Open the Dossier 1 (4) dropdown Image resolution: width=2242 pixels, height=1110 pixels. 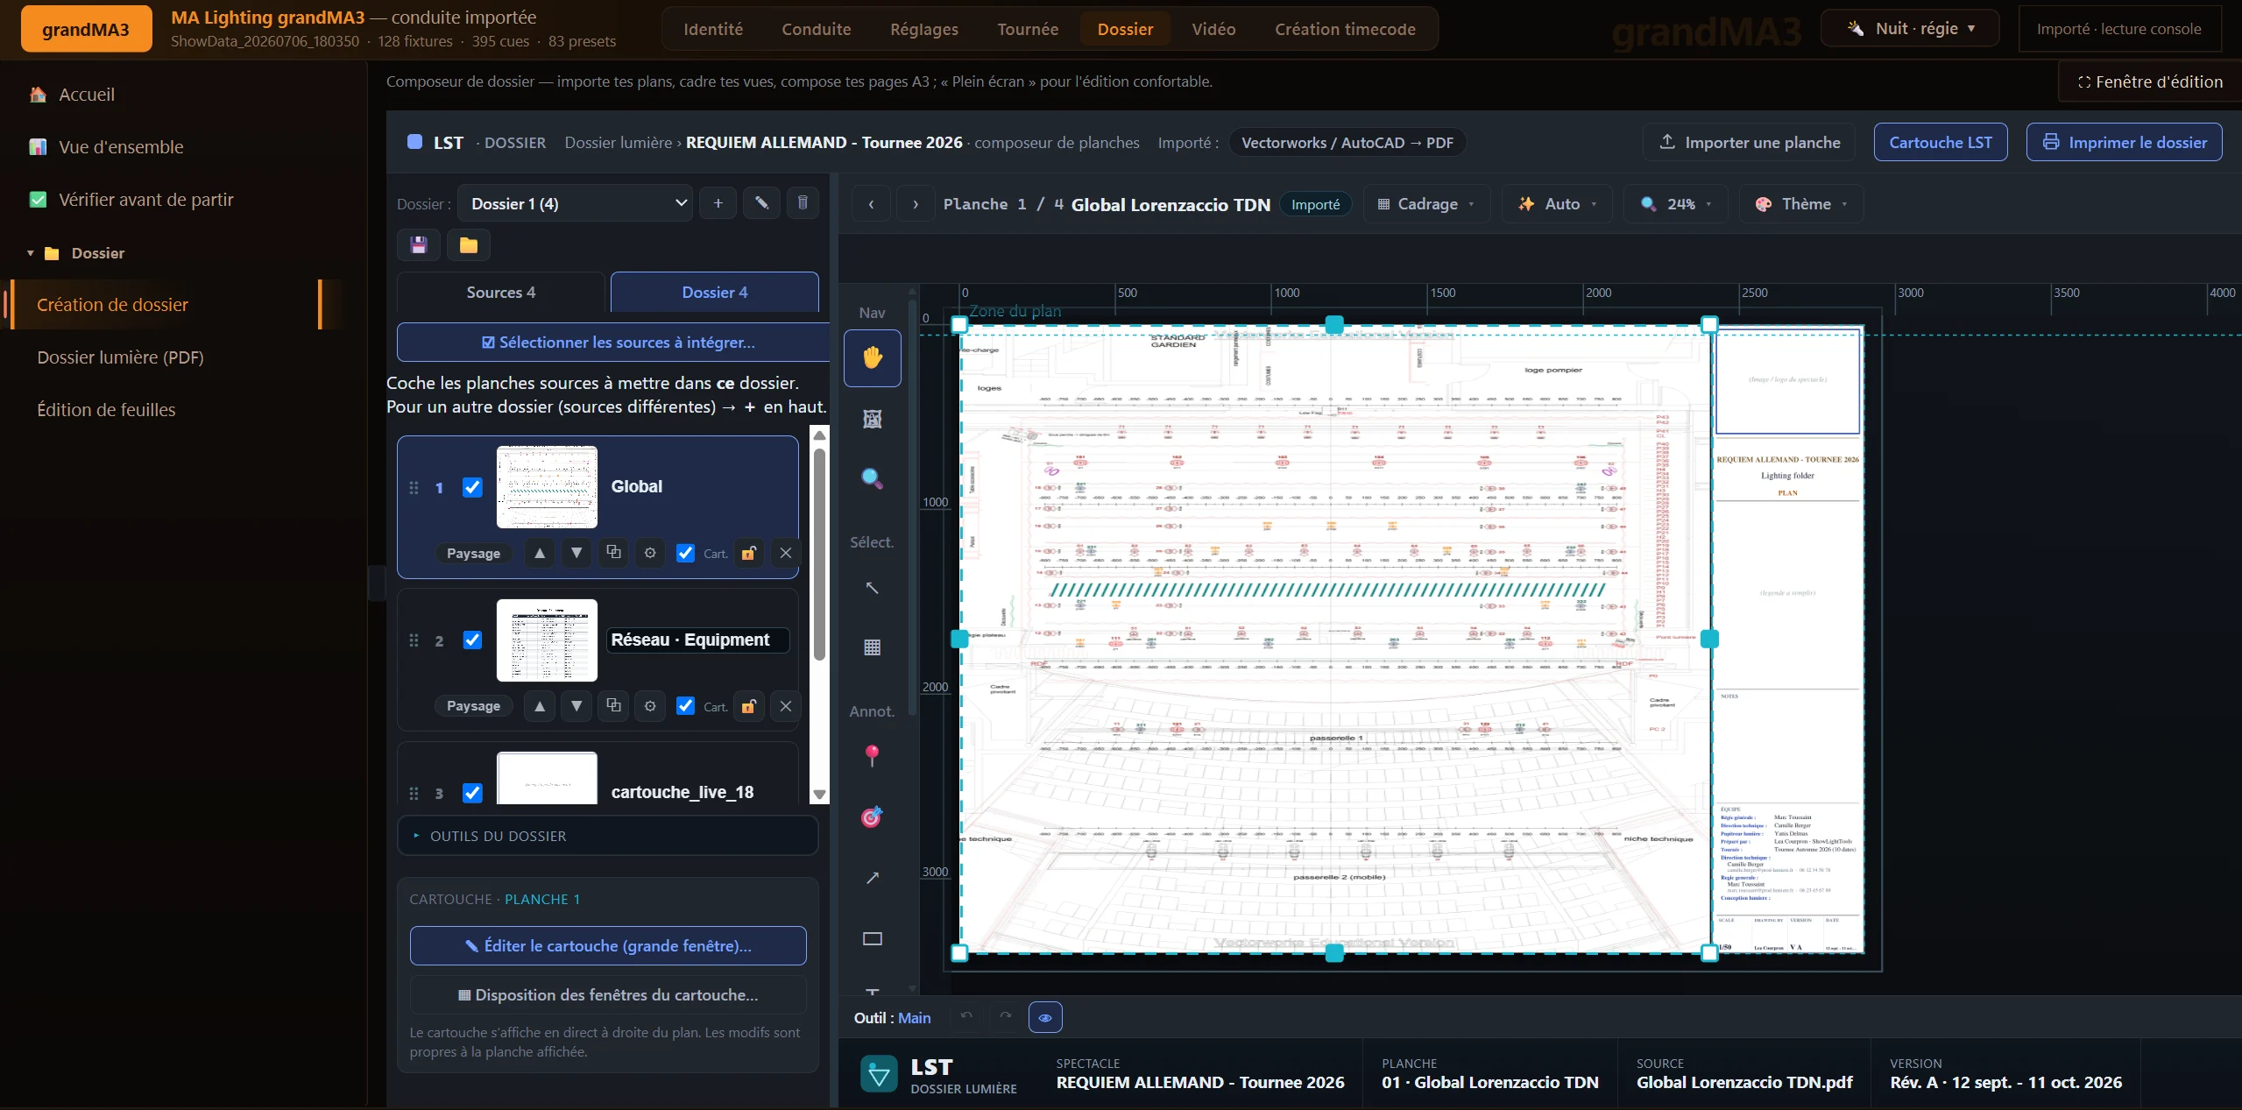pyautogui.click(x=576, y=203)
